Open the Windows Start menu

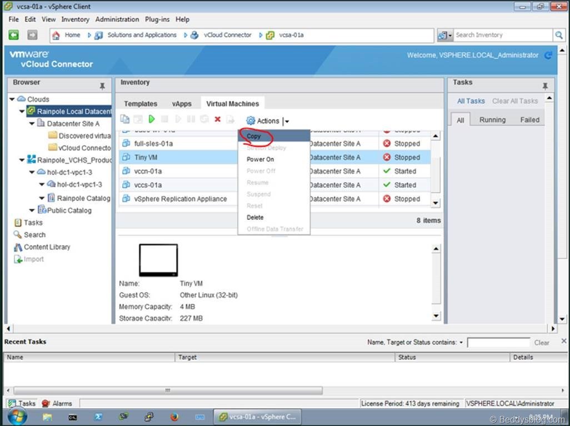coord(17,417)
